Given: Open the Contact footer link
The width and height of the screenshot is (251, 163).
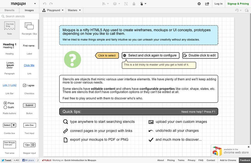Looking at the screenshot, I should tap(211, 160).
